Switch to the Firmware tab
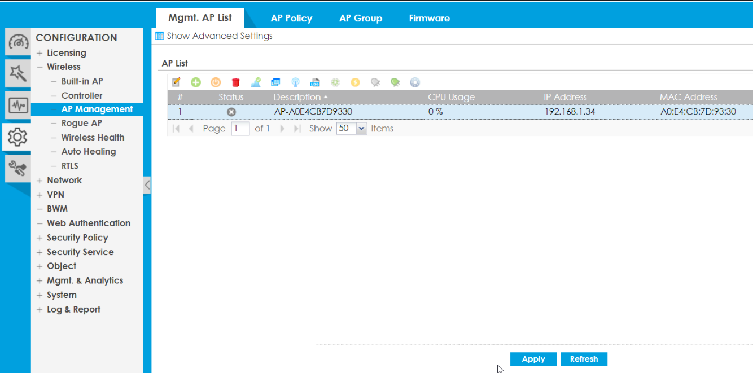Image resolution: width=753 pixels, height=373 pixels. [429, 17]
